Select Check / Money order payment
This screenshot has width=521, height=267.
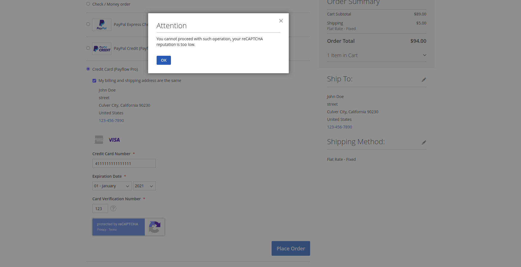88,4
